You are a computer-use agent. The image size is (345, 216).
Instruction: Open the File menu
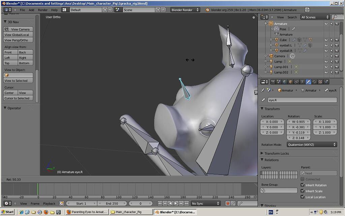pos(23,10)
